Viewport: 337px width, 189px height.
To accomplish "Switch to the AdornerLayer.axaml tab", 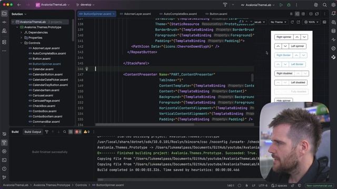I will click(135, 14).
